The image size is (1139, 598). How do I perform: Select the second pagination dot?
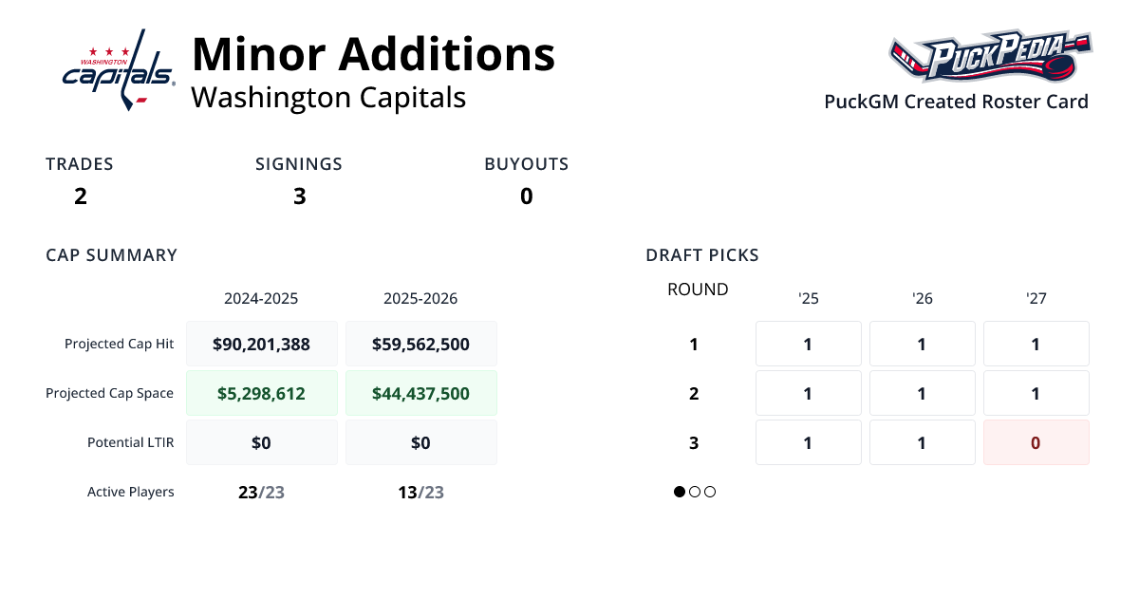pos(695,492)
